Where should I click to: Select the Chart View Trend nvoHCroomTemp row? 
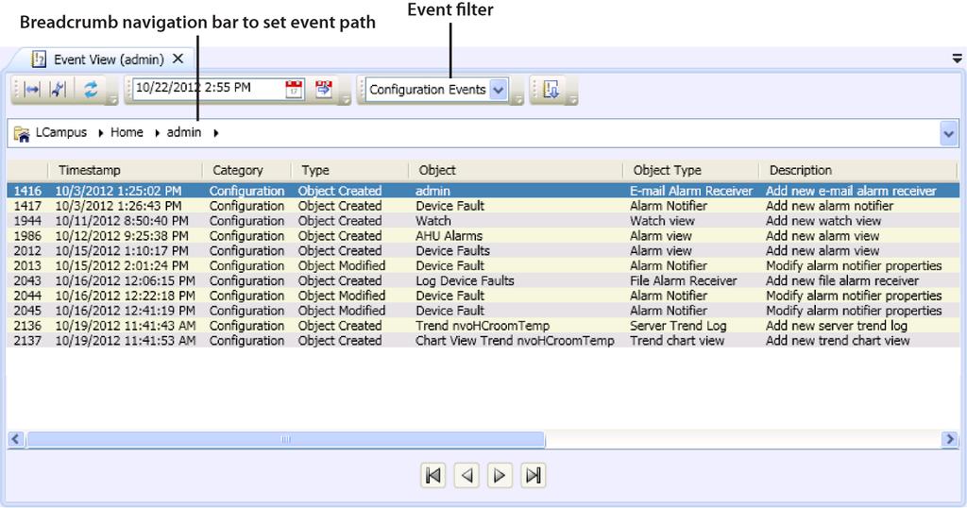coord(483,340)
